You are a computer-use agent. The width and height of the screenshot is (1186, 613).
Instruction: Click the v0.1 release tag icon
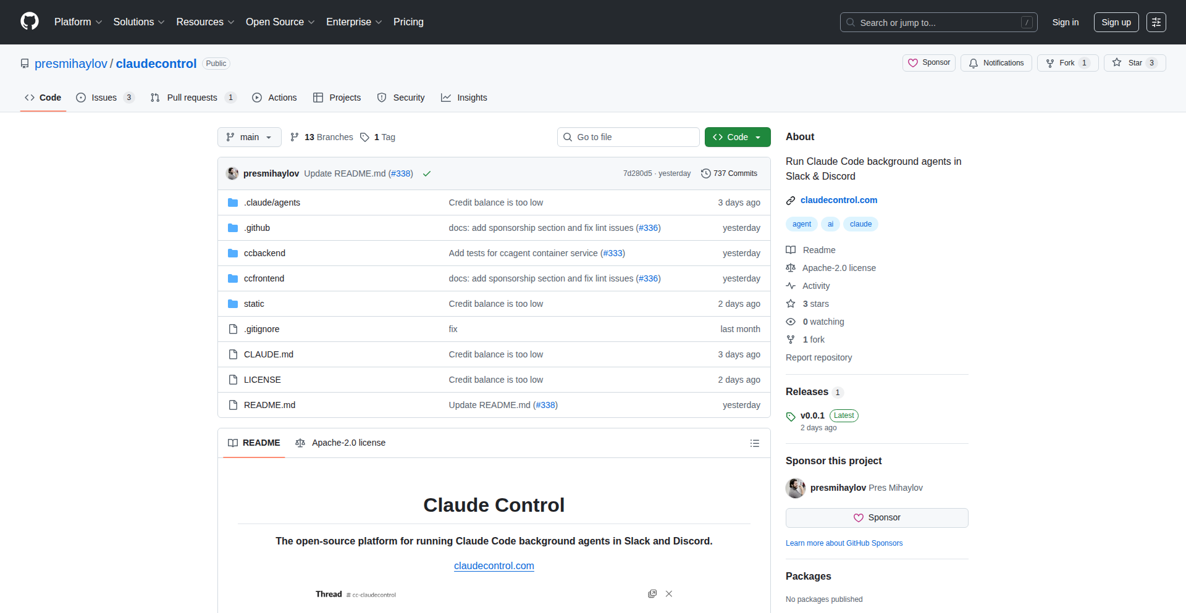(791, 416)
